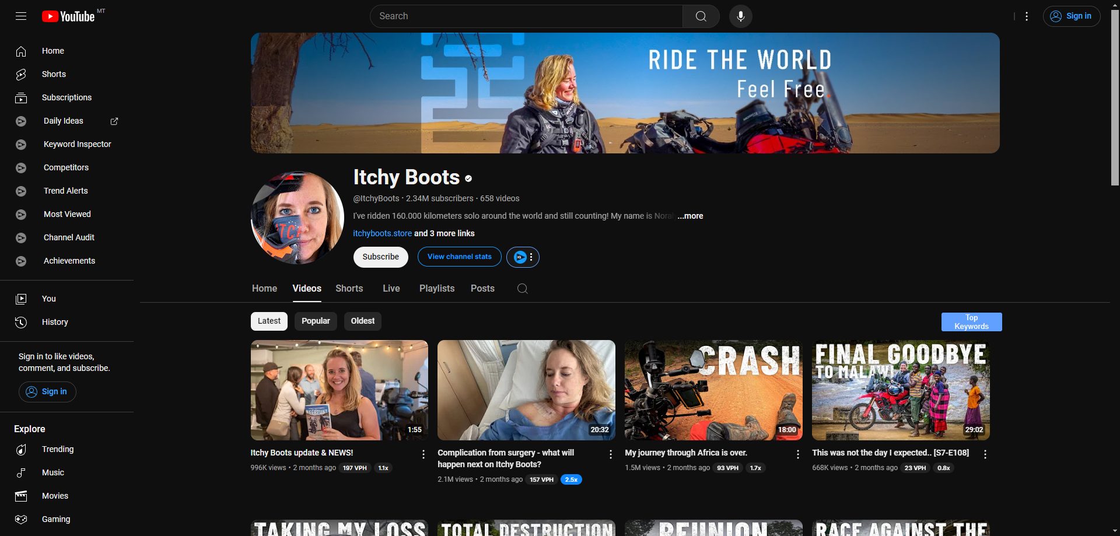Open vidIQ channel options button
The width and height of the screenshot is (1120, 536).
coord(523,257)
